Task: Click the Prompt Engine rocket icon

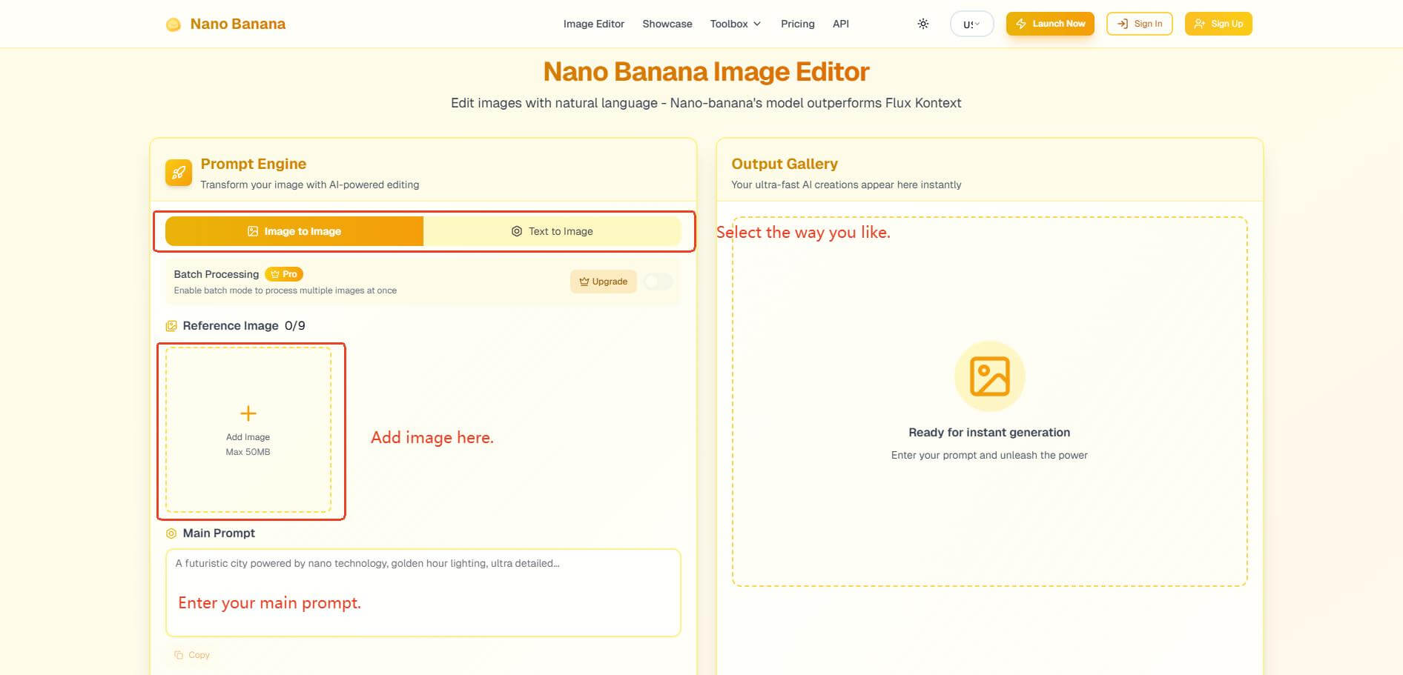Action: pos(178,172)
